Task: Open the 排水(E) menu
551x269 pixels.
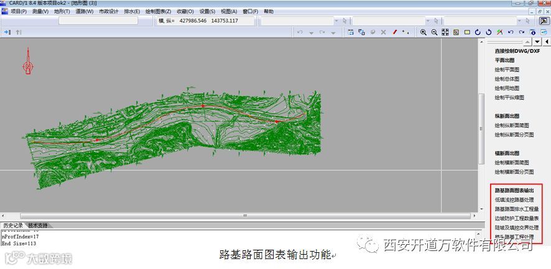Action: click(x=132, y=11)
